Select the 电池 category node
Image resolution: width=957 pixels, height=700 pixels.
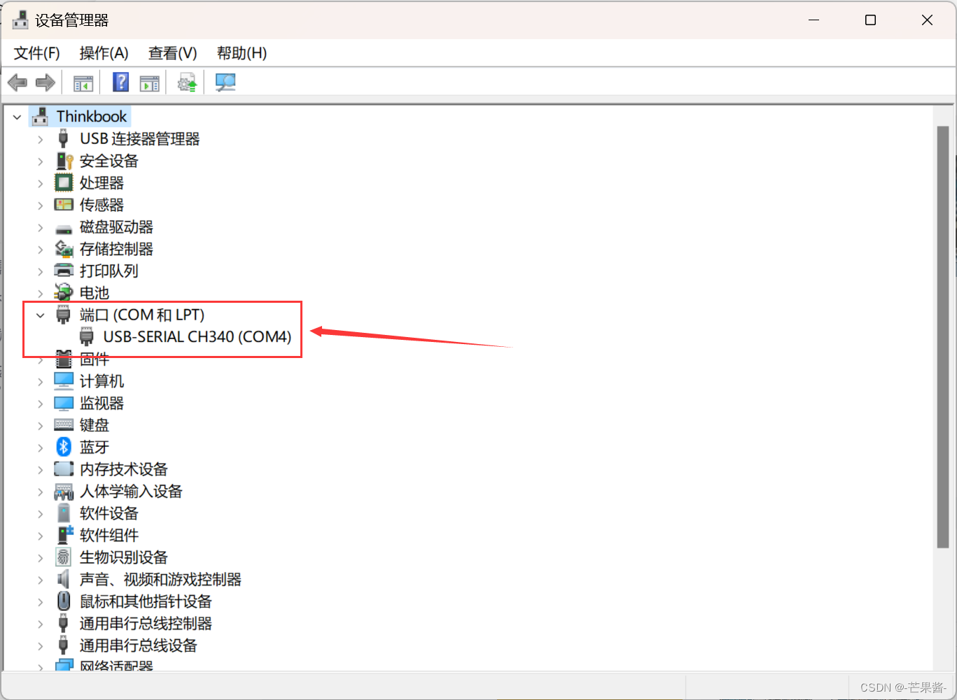[x=95, y=292]
